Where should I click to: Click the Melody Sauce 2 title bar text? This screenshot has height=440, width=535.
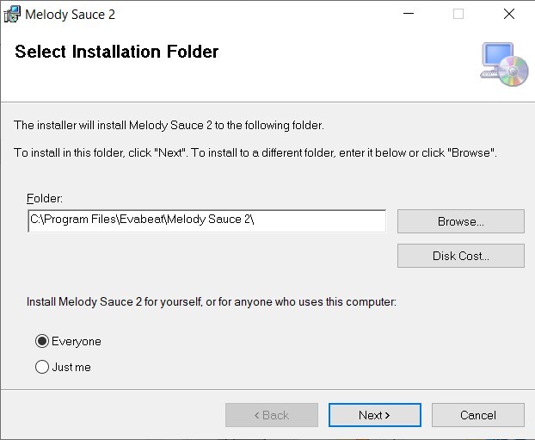pyautogui.click(x=70, y=15)
